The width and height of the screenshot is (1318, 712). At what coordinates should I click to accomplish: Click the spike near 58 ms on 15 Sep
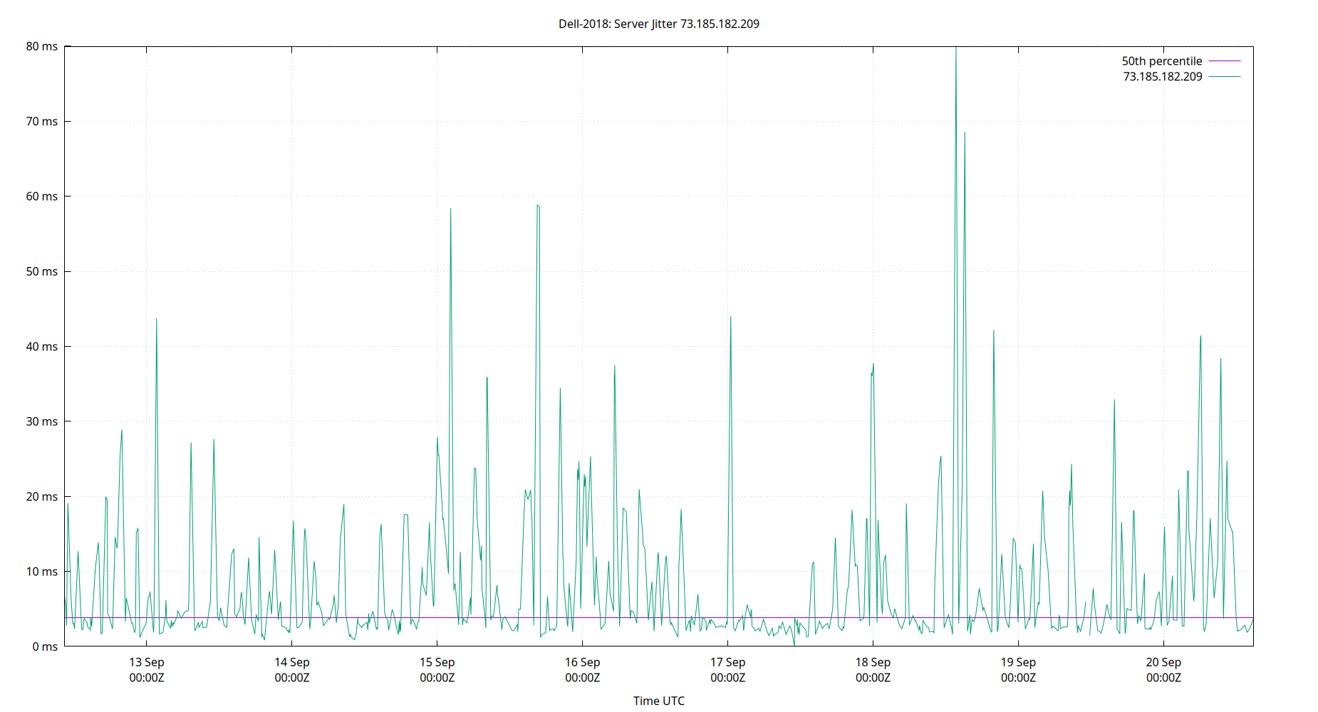451,210
